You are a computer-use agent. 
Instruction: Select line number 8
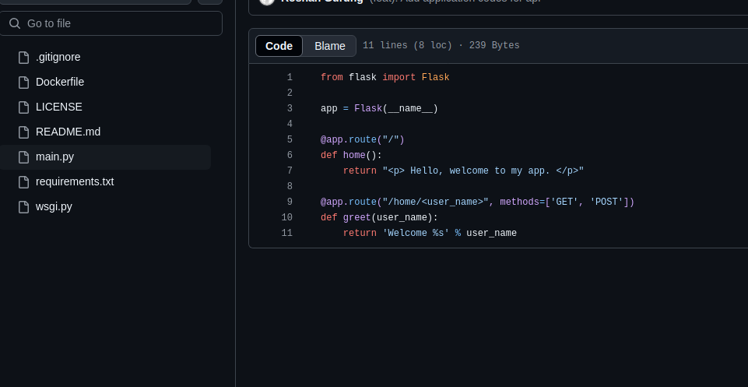point(290,186)
